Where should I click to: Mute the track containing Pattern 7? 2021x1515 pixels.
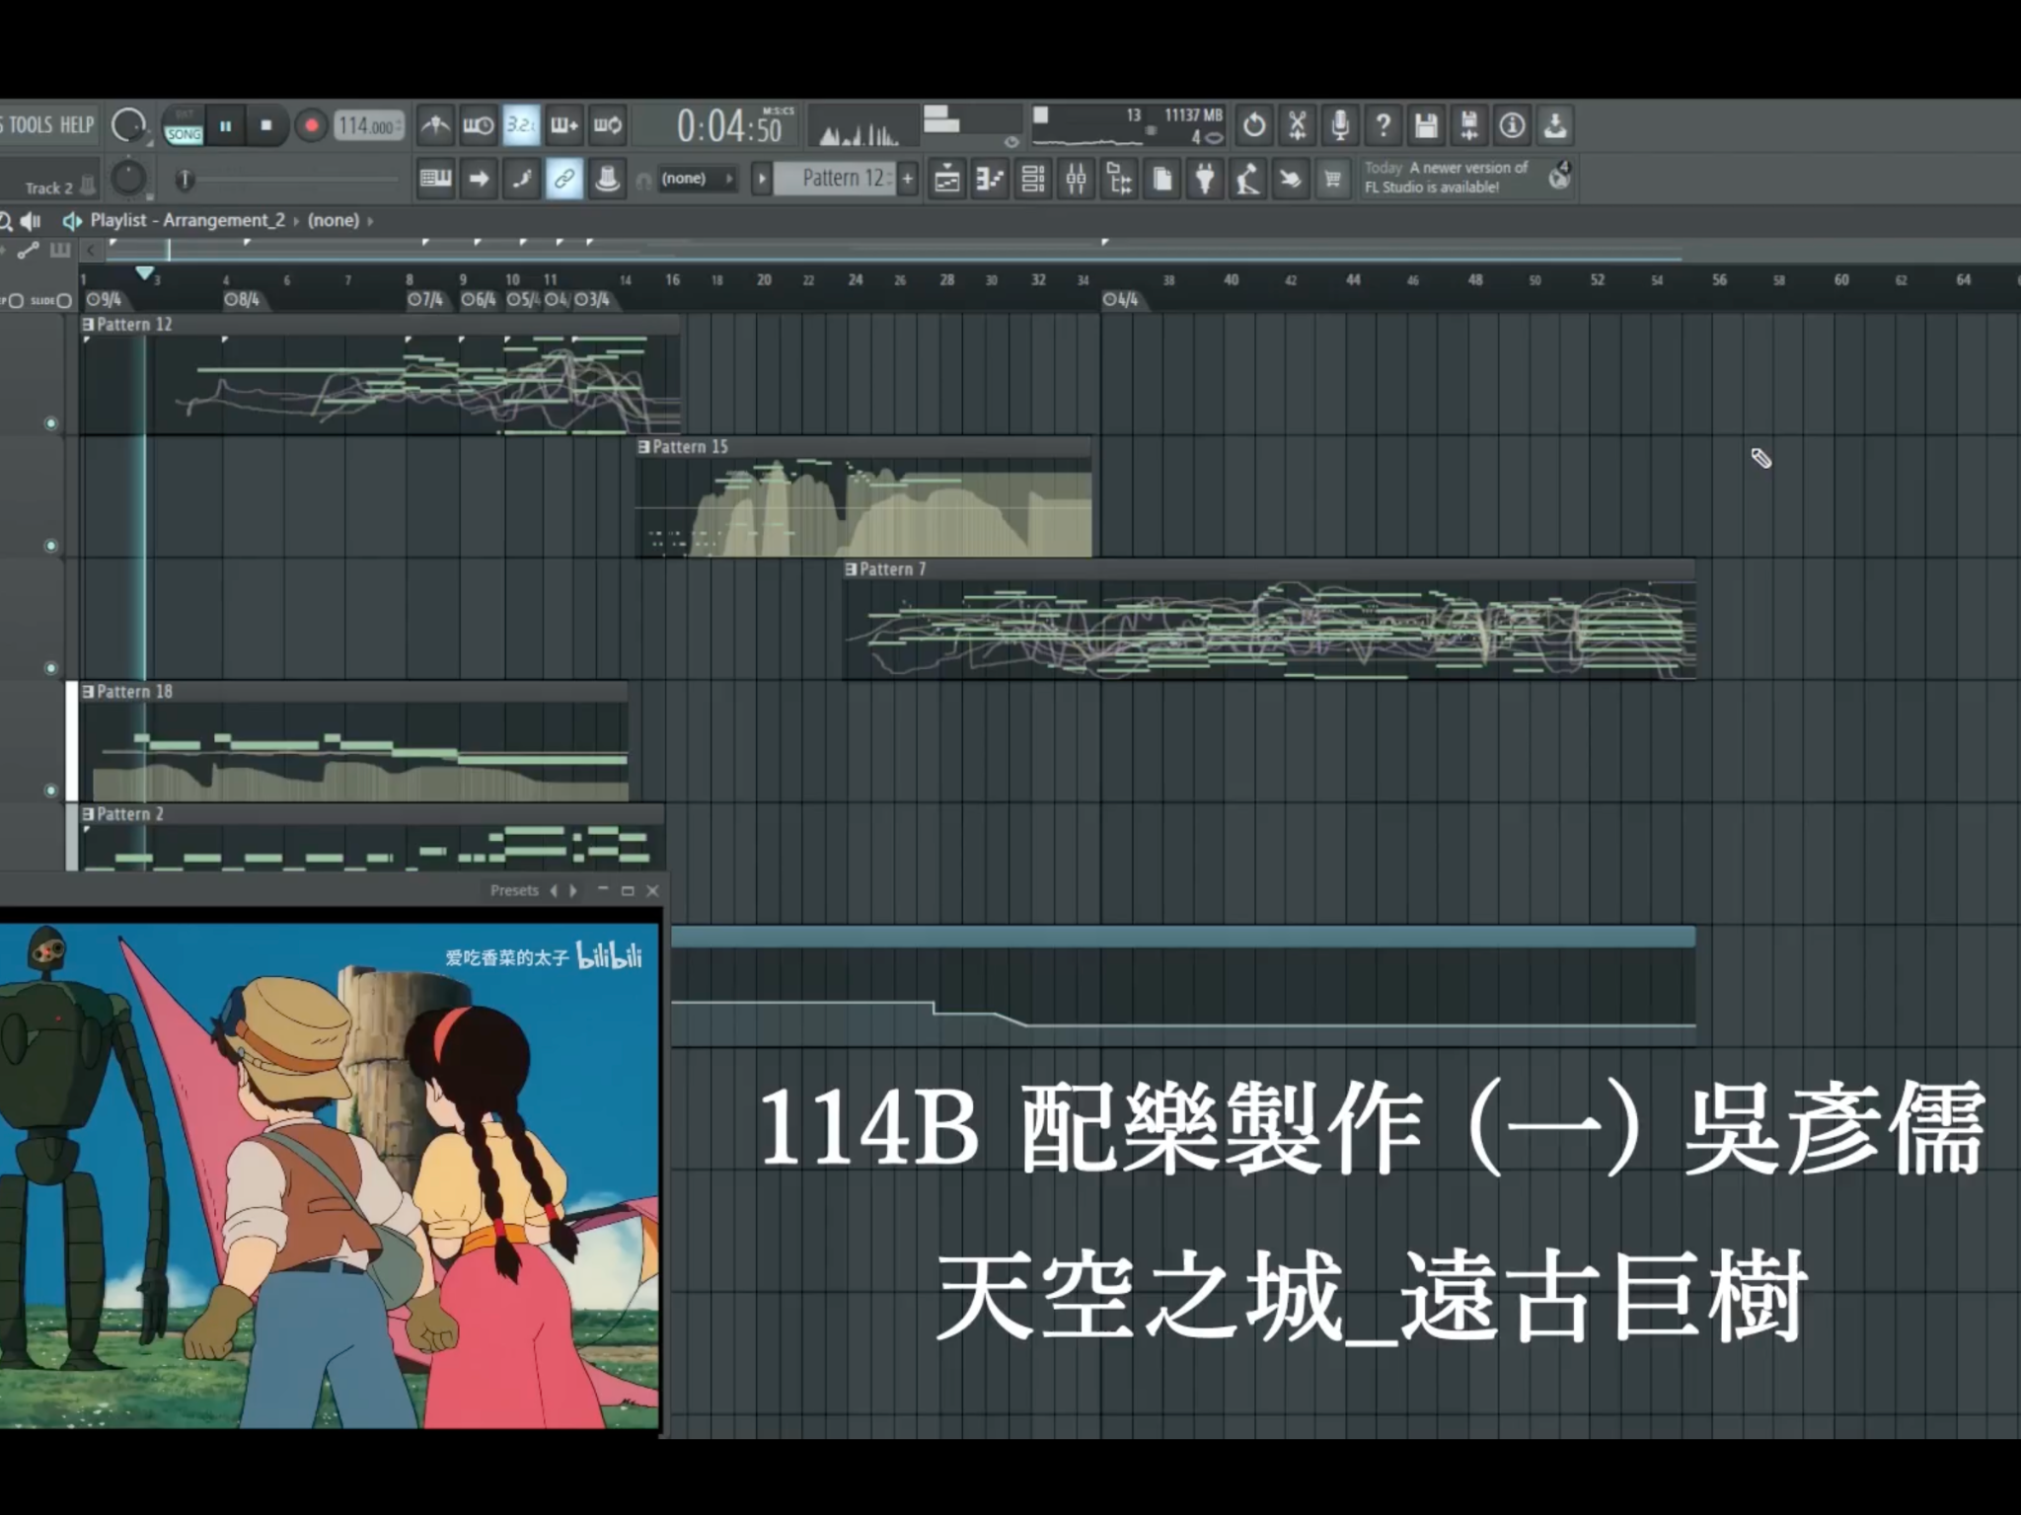[51, 668]
